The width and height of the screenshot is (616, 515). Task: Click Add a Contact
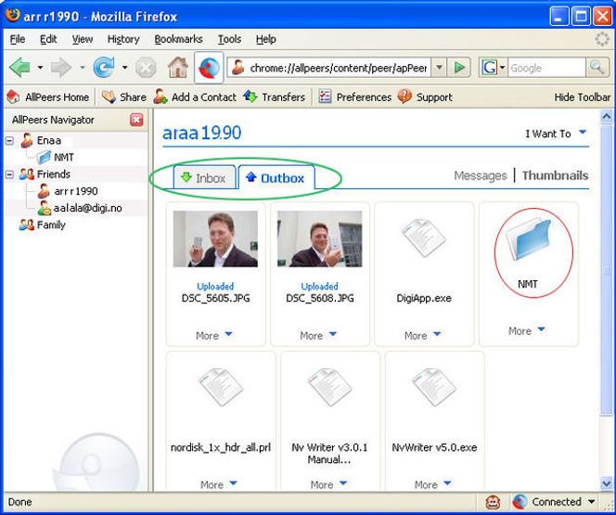click(x=195, y=97)
